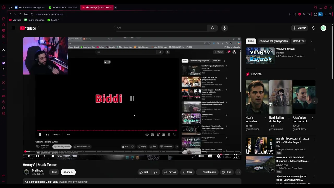This screenshot has height=188, width=334.
Task: Click the Teşekkürler button
Action: point(207,172)
